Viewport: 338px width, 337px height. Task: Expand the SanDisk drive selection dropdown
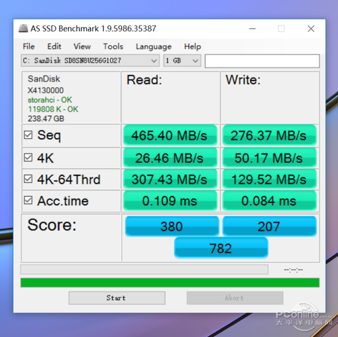tap(90, 61)
